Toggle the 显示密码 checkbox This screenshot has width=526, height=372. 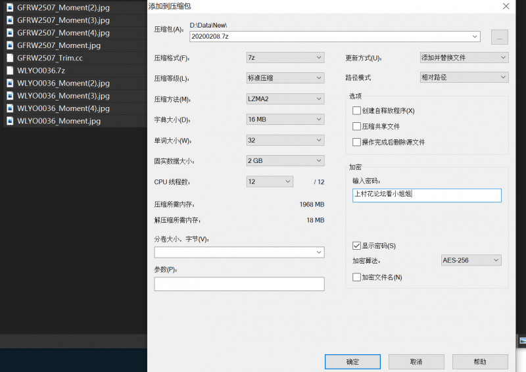click(x=357, y=246)
